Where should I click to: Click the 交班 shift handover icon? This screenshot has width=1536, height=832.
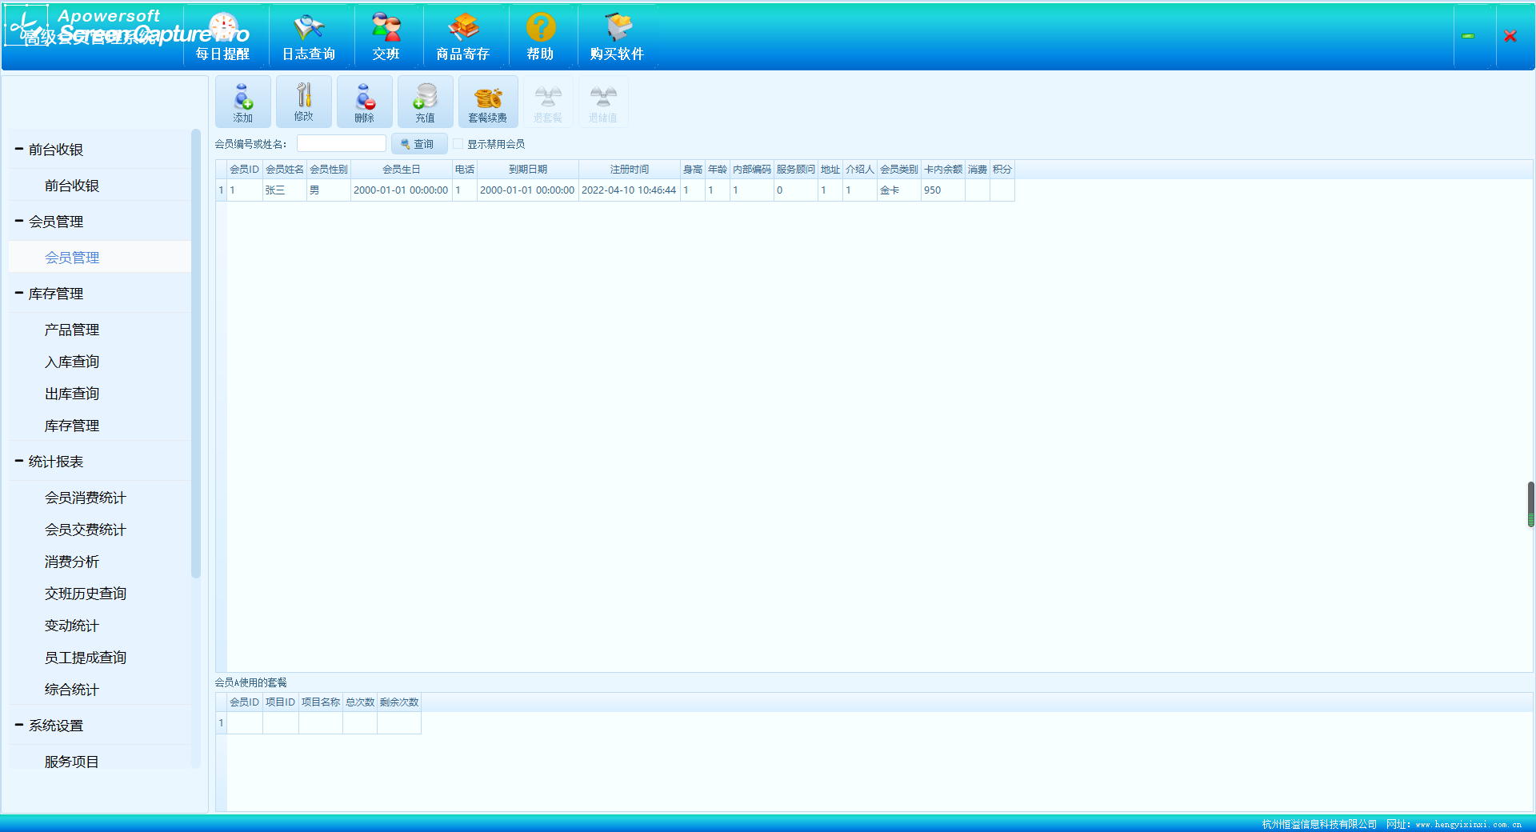386,37
